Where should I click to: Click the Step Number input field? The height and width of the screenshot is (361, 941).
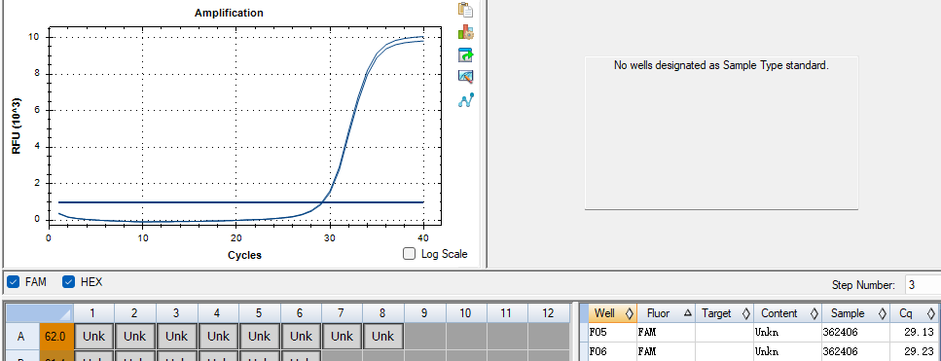click(x=923, y=285)
